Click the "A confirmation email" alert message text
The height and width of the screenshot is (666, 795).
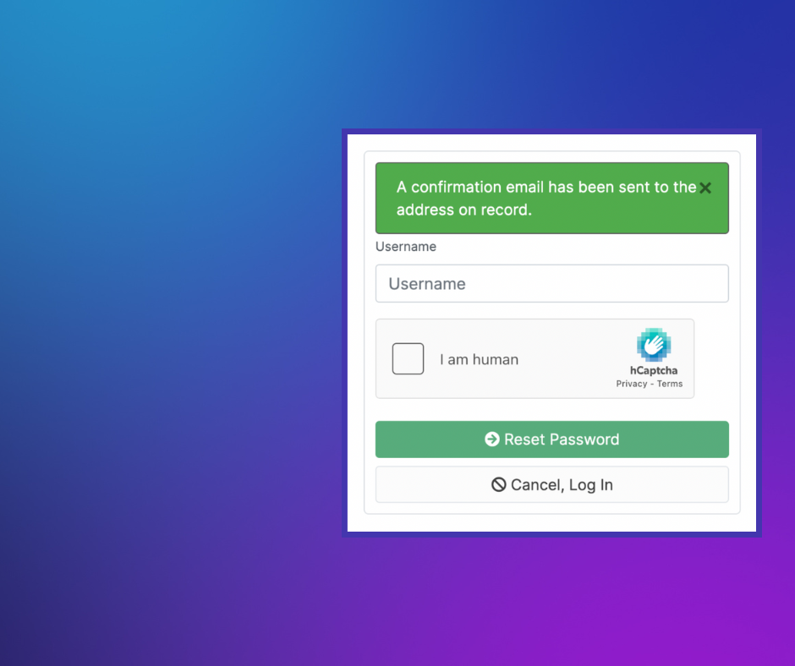(x=546, y=187)
